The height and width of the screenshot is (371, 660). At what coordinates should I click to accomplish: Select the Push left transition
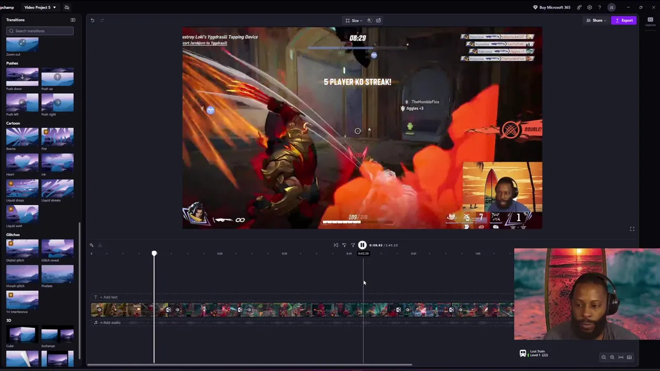coord(22,103)
